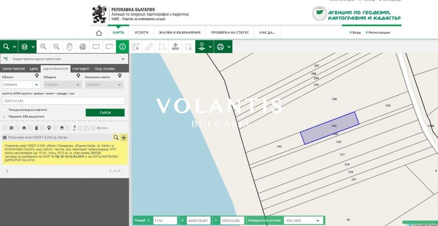The image size is (438, 226).
Task: Select the zoom in magnifier tool
Action: tap(43, 47)
